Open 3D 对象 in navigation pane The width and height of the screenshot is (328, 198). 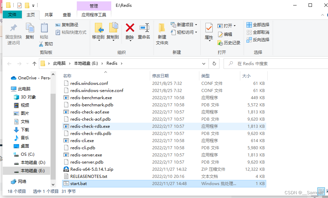(x=25, y=97)
